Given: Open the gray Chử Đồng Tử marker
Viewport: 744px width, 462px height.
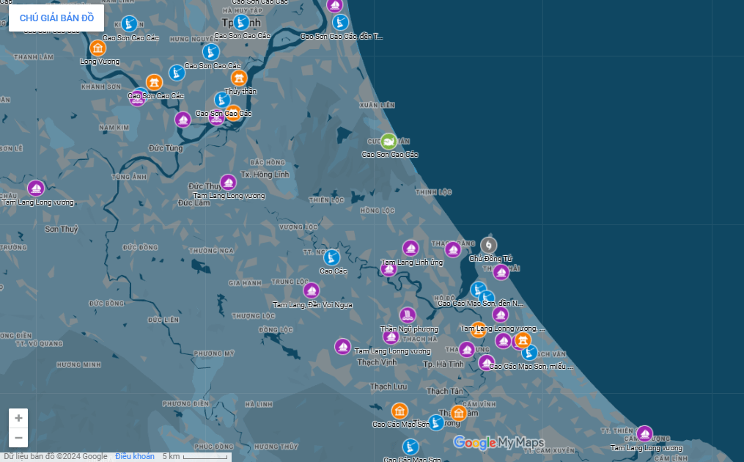Looking at the screenshot, I should pos(489,246).
